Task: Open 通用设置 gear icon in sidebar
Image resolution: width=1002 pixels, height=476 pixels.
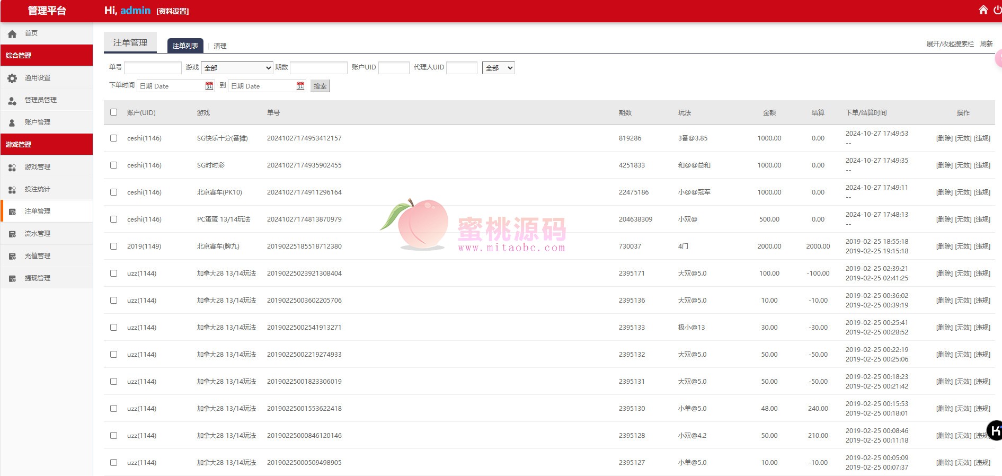Action: point(12,78)
